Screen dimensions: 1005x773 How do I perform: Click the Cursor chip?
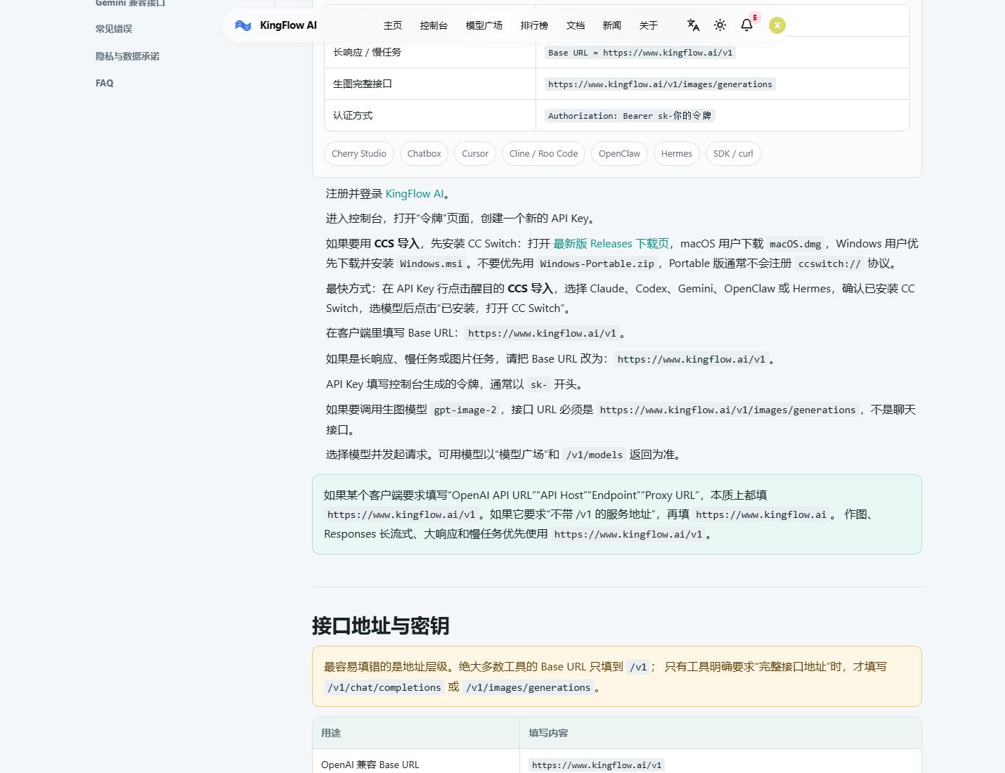(475, 154)
